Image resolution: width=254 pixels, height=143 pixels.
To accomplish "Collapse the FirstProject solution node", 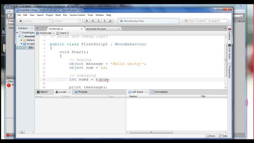I will point(17,33).
